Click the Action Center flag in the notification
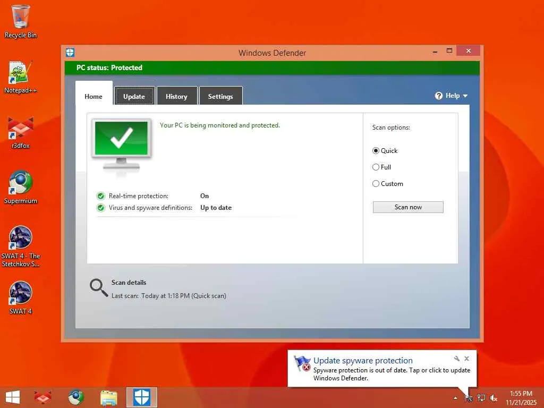Screen dimensions: 544x408 [302, 364]
